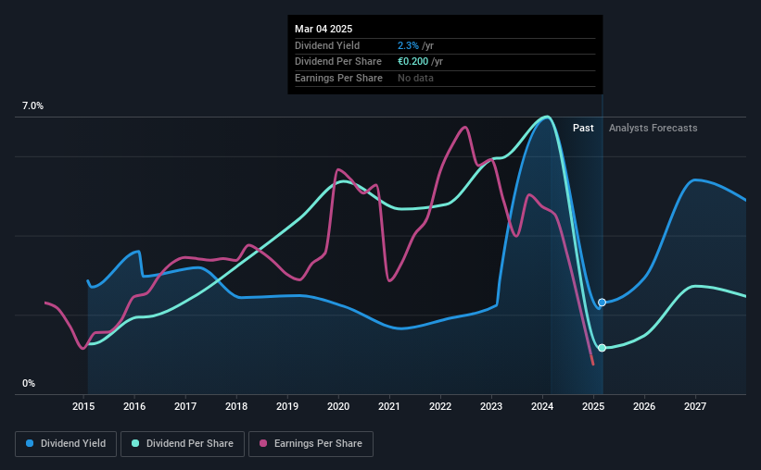Click the 2018 x-axis label
Viewport: 761px width, 470px height.
pyautogui.click(x=236, y=406)
